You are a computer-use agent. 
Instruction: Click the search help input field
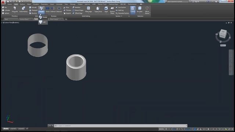point(178,1)
